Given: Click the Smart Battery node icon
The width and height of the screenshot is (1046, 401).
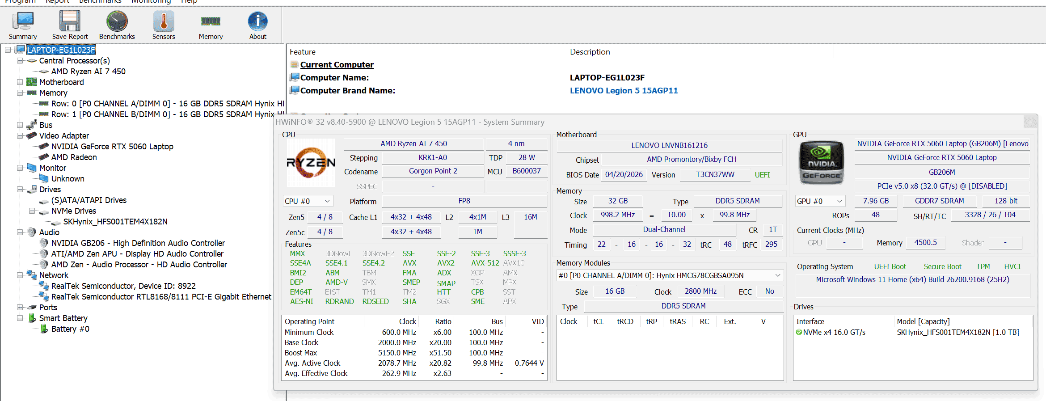Looking at the screenshot, I should [32, 318].
